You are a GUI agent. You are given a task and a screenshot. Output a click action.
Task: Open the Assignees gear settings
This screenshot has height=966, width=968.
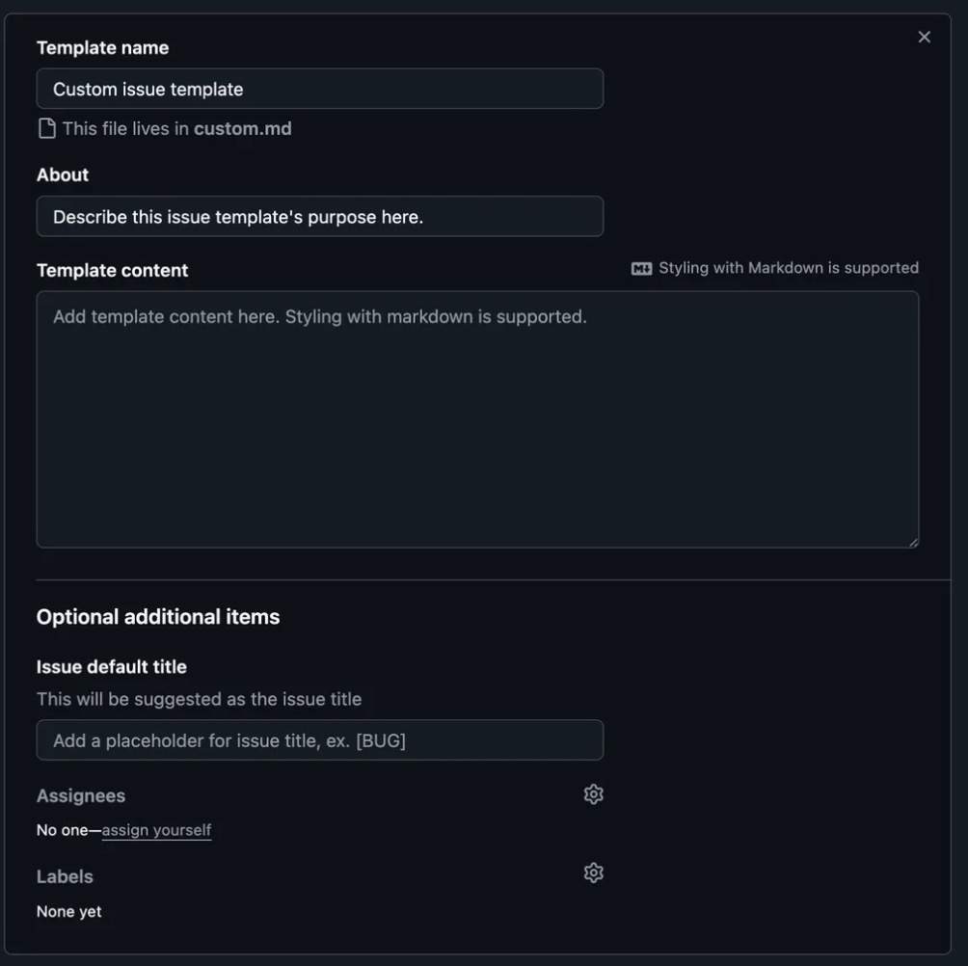tap(593, 794)
